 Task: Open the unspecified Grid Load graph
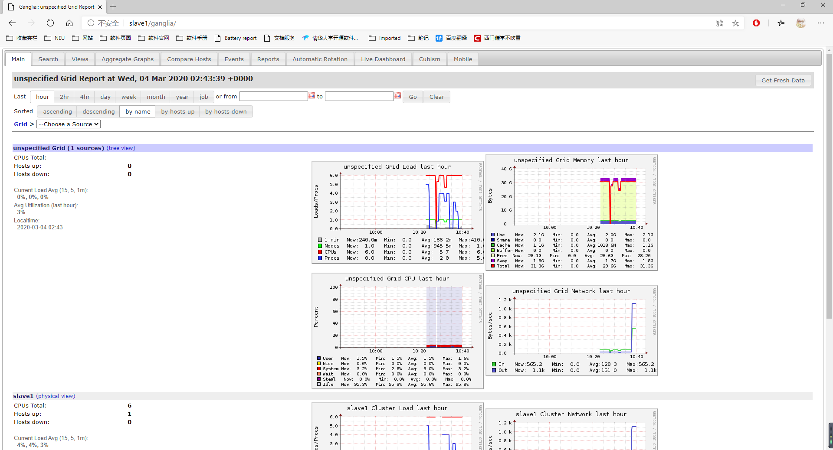coord(397,212)
